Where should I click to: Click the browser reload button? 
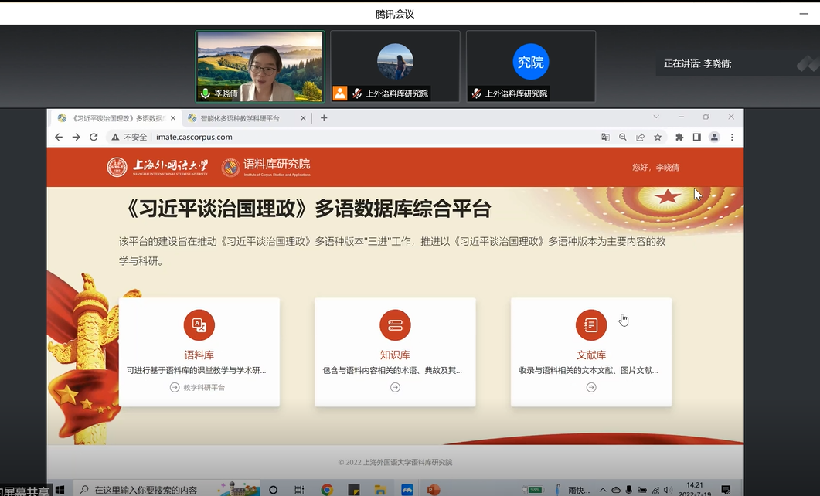94,137
